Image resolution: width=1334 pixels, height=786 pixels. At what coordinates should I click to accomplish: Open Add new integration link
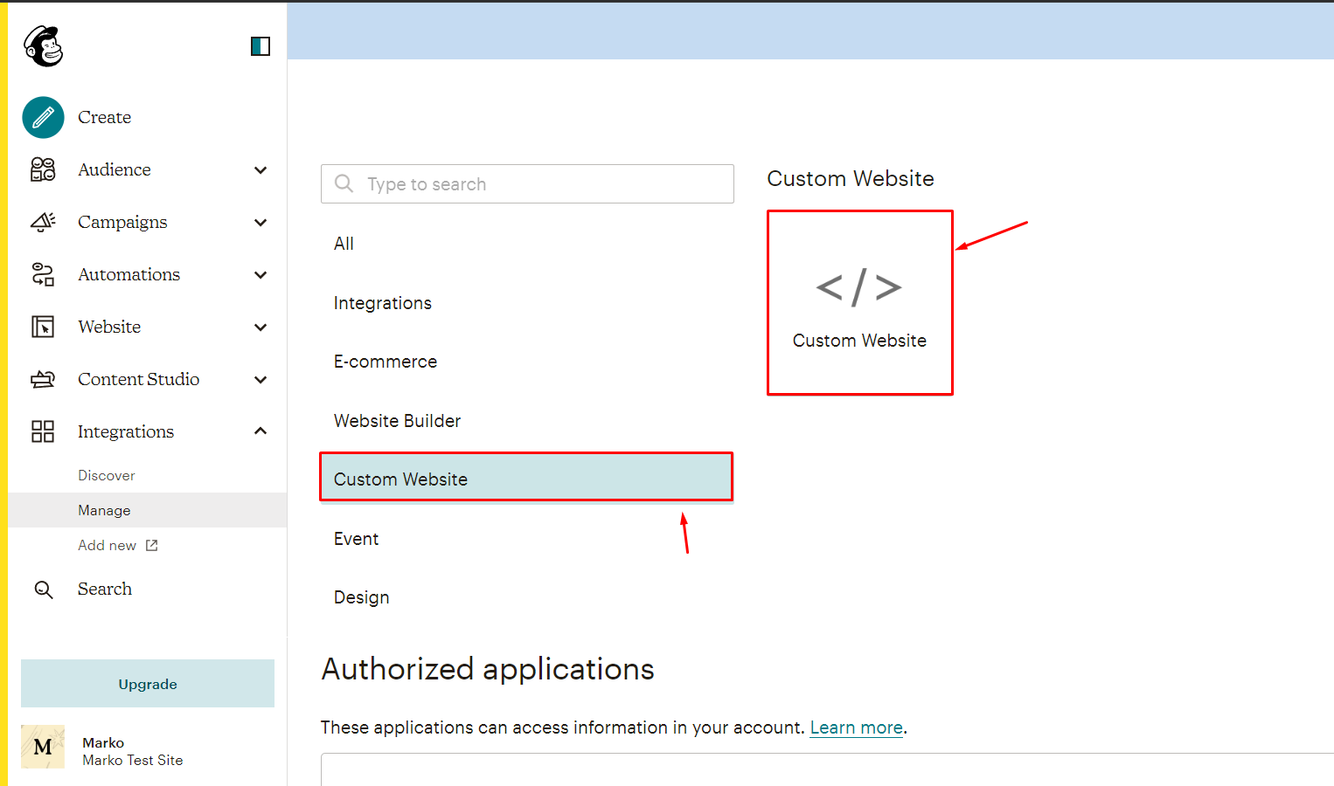click(107, 545)
